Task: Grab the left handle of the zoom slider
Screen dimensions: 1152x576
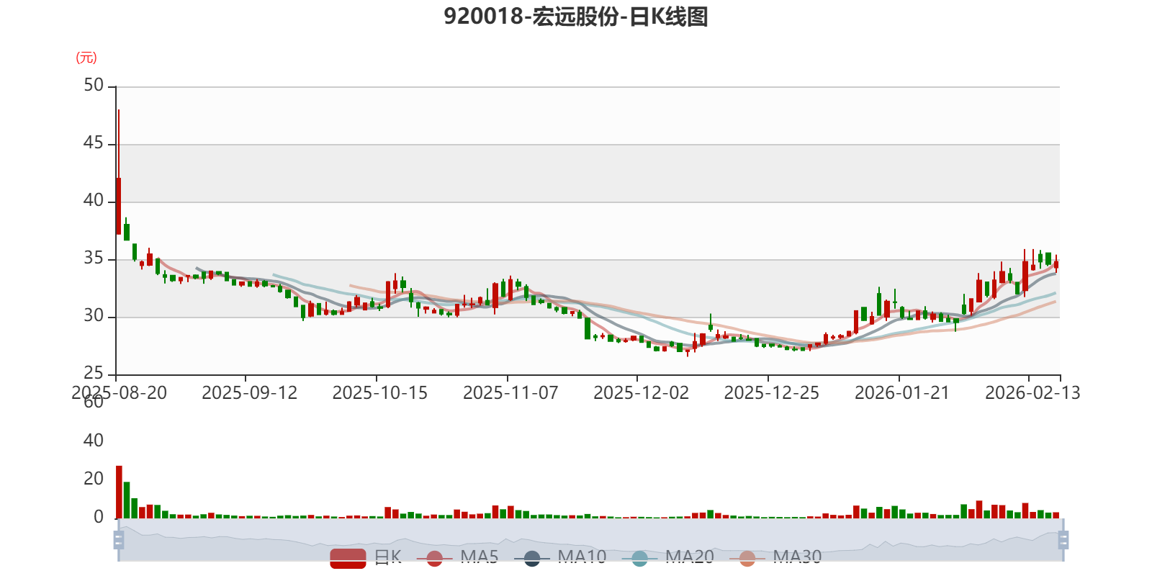Action: pos(119,540)
